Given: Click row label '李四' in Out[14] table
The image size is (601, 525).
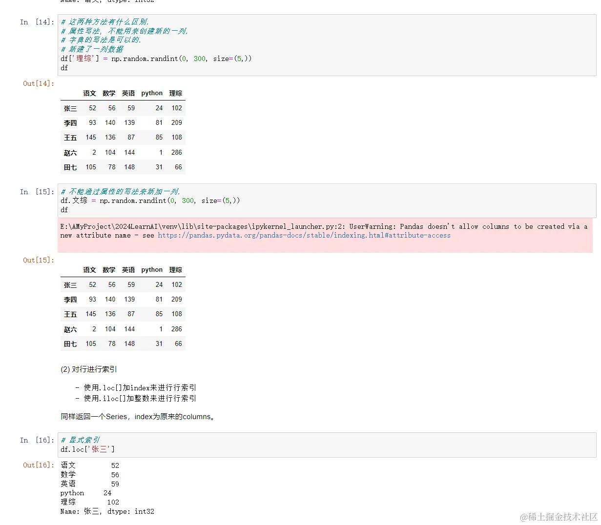Looking at the screenshot, I should click(70, 123).
